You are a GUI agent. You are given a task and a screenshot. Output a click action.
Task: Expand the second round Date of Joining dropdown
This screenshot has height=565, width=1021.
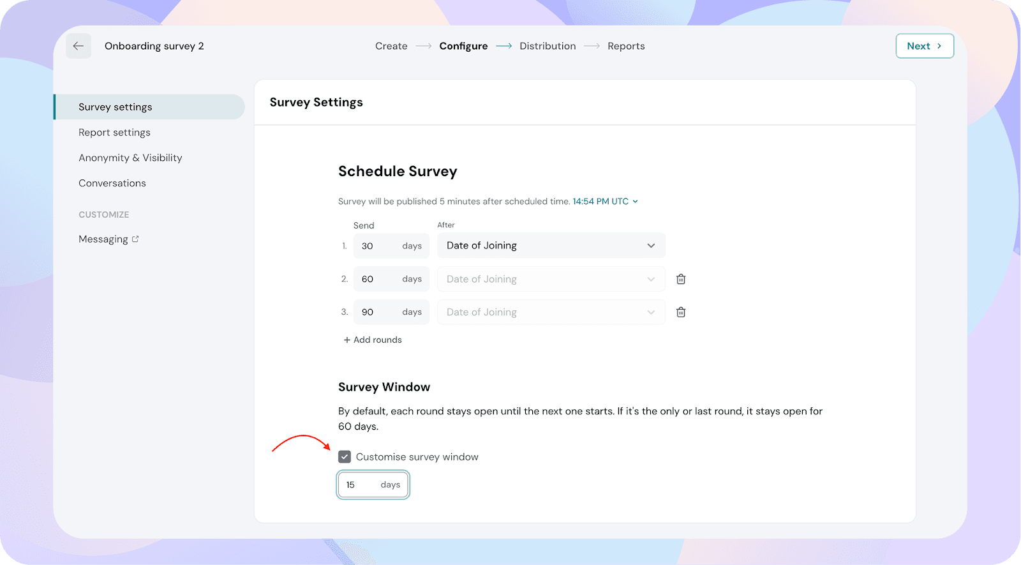[551, 279]
